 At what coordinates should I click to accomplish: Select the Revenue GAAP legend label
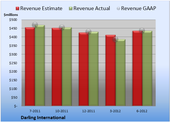[138, 8]
